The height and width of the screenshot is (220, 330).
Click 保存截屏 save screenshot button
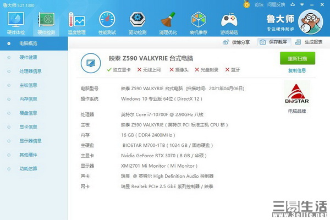pos(274,42)
